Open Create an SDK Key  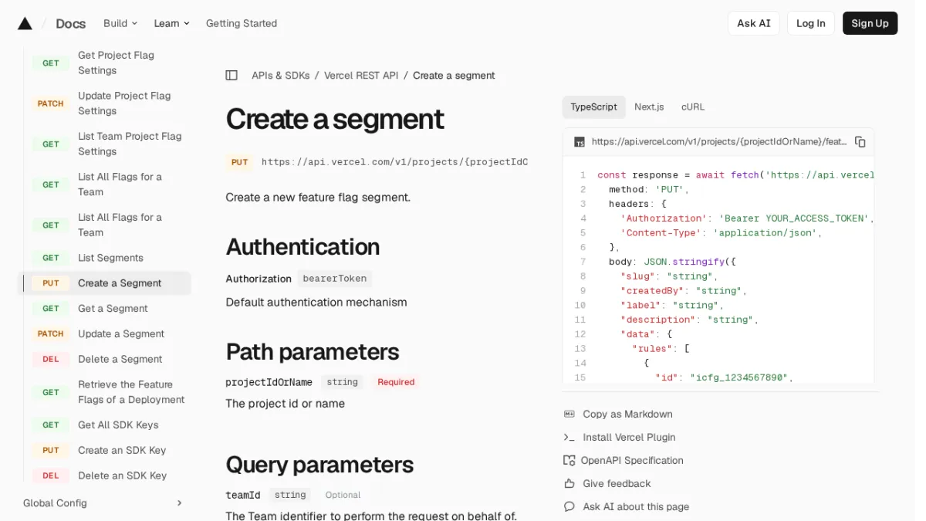tap(104, 451)
